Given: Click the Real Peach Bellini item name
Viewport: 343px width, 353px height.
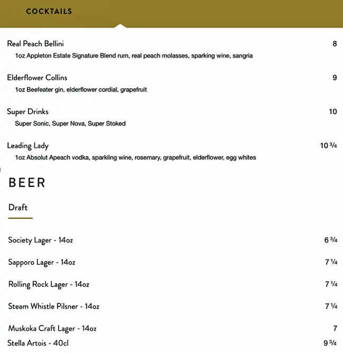Looking at the screenshot, I should tap(35, 44).
